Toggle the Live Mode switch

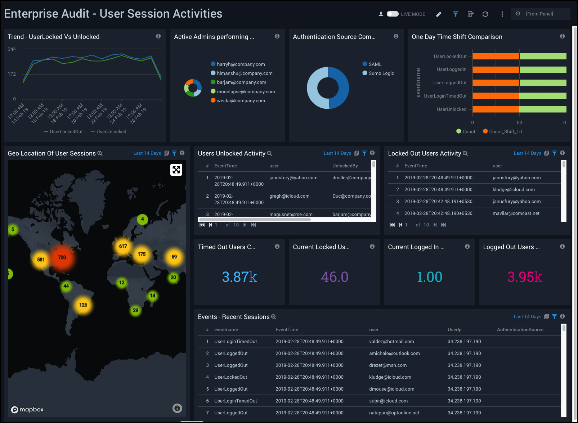point(392,14)
